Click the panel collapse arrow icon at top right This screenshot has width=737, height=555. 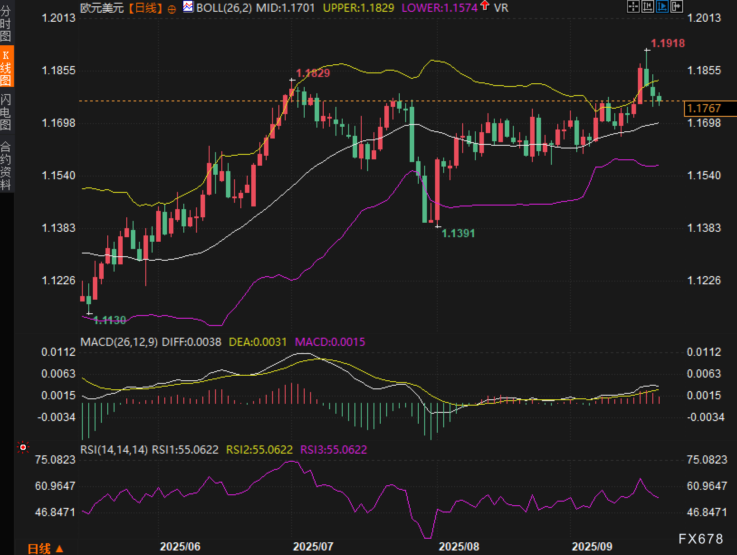tap(676, 6)
